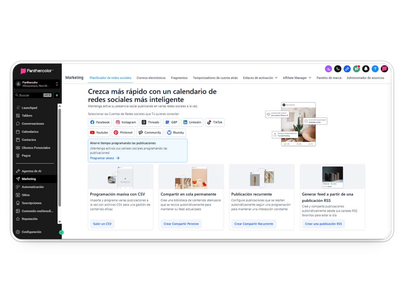Viewport: 404px width, 303px height.
Task: Click the Panthercolor logo
Action: 37,71
